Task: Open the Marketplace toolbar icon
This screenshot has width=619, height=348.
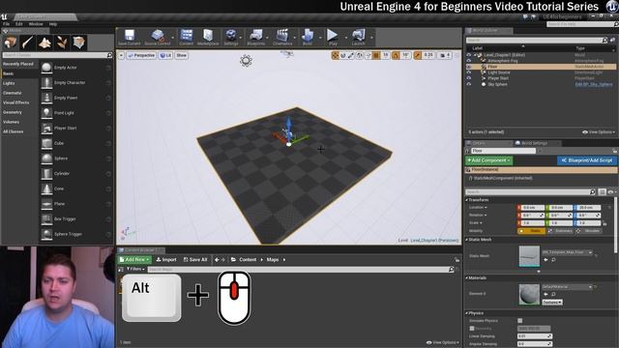Action: click(x=208, y=36)
